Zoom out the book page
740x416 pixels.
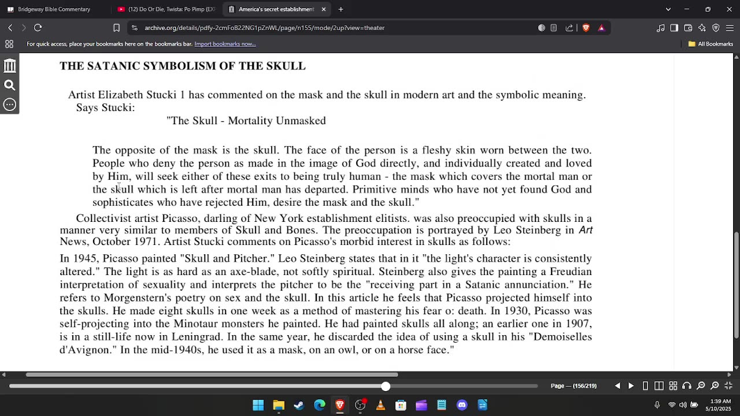(701, 386)
